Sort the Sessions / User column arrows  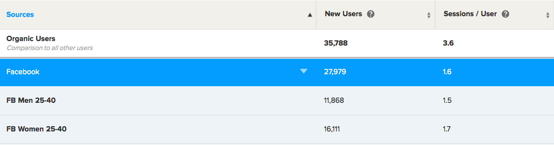coord(548,15)
